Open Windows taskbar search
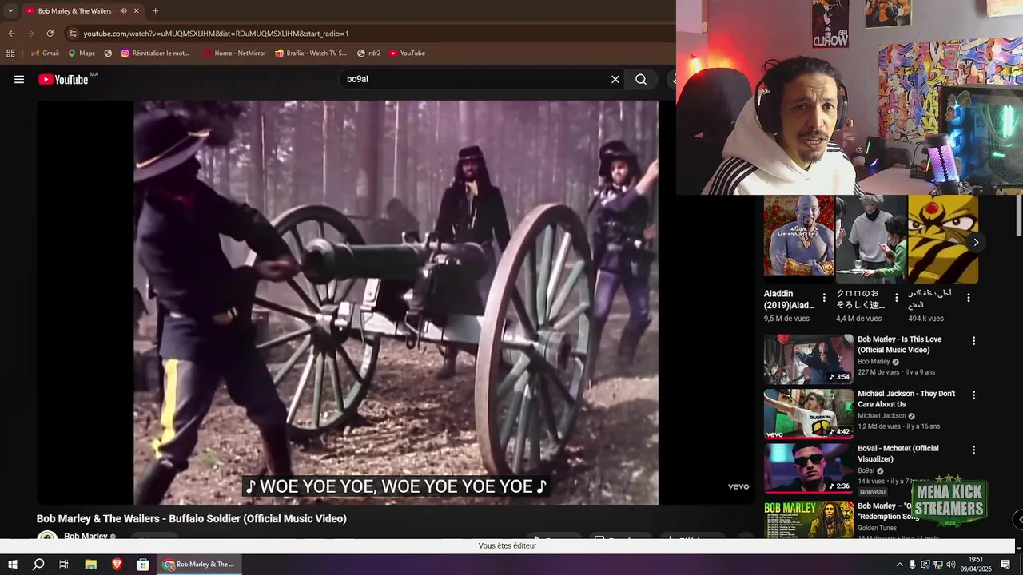Viewport: 1023px width, 575px height. 38,564
